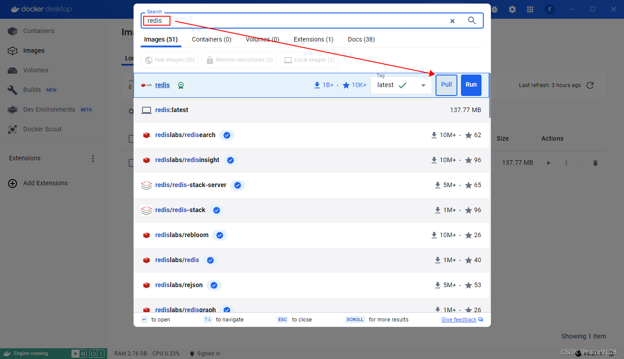
Task: Click verified badge next to redis/redis-stack-server
Action: pos(238,185)
